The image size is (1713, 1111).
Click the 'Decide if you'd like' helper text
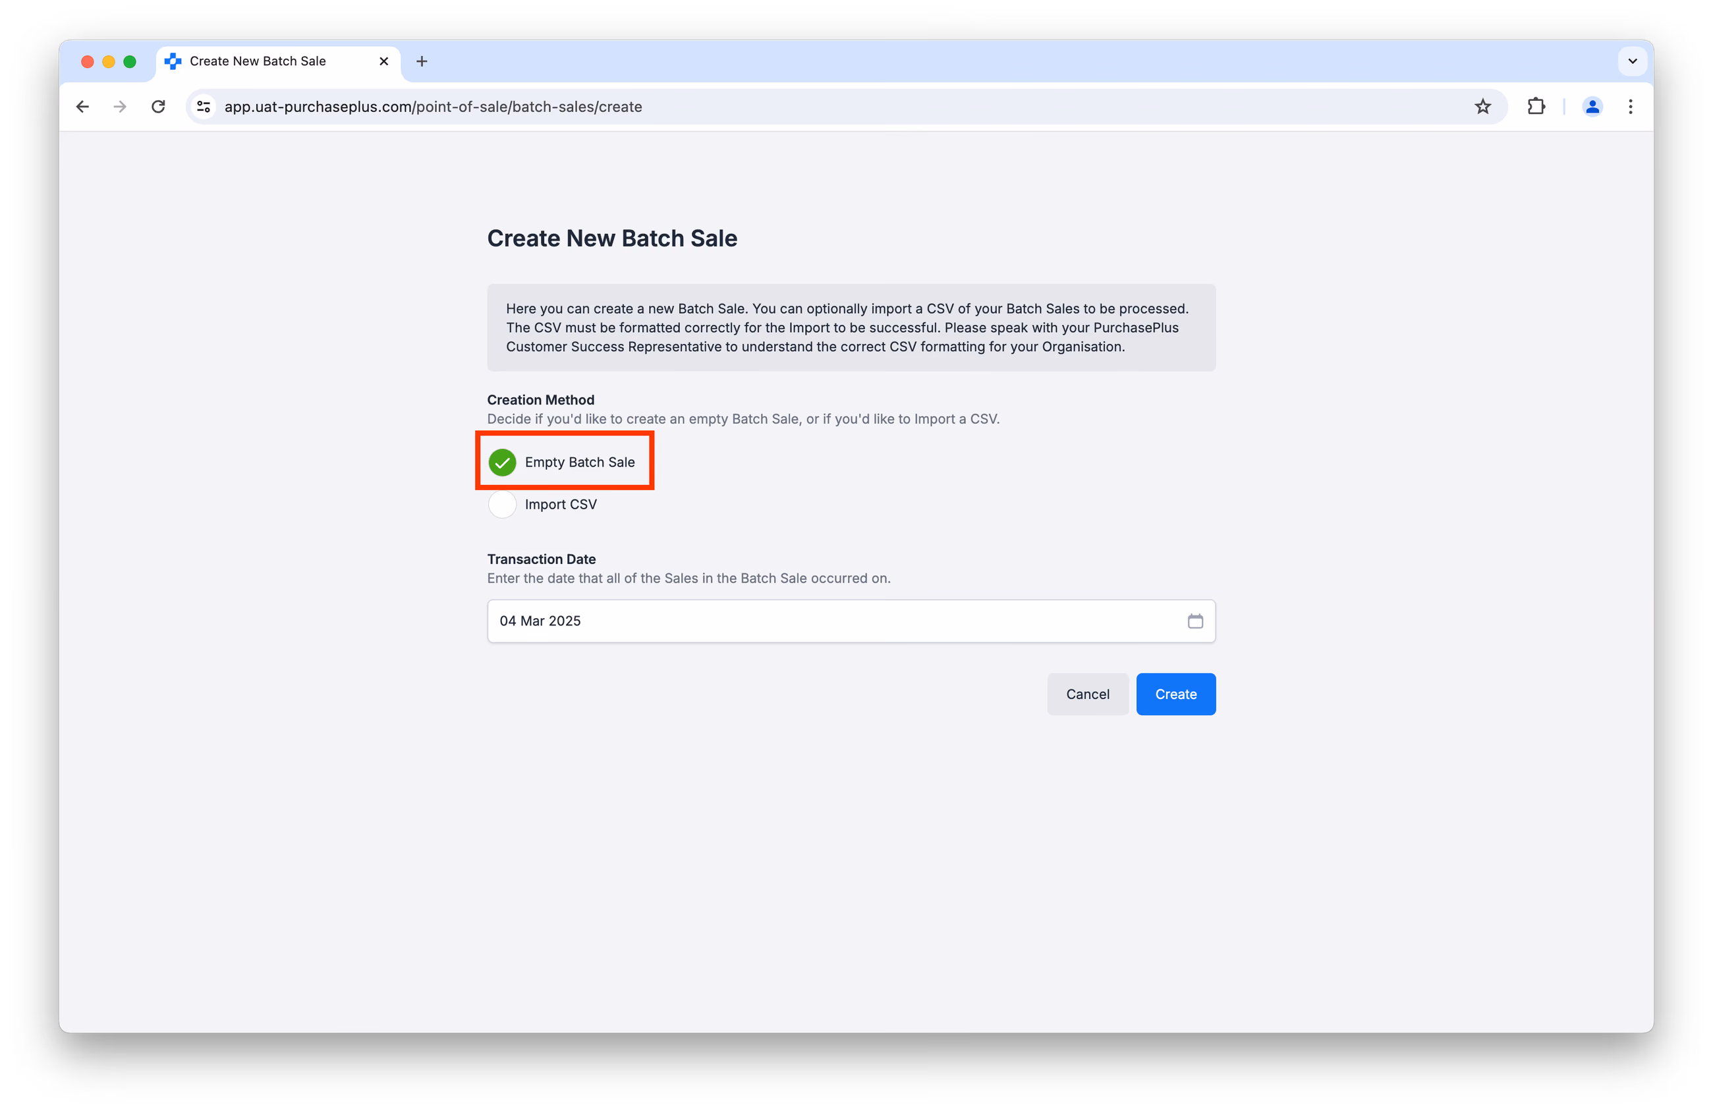pos(743,419)
